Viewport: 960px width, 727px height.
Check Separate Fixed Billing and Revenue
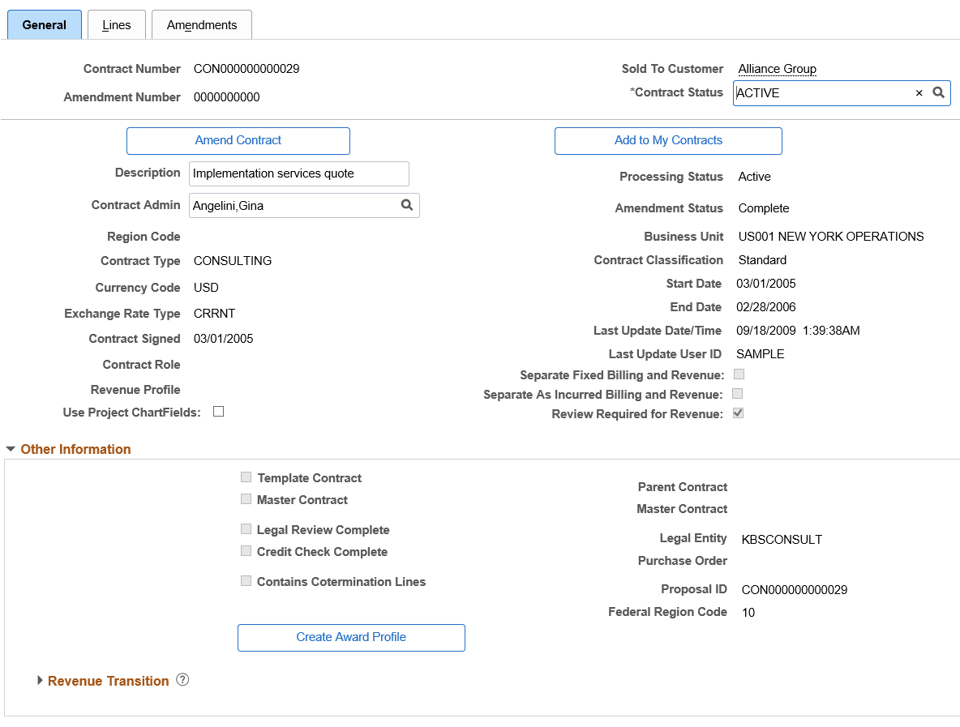(738, 374)
